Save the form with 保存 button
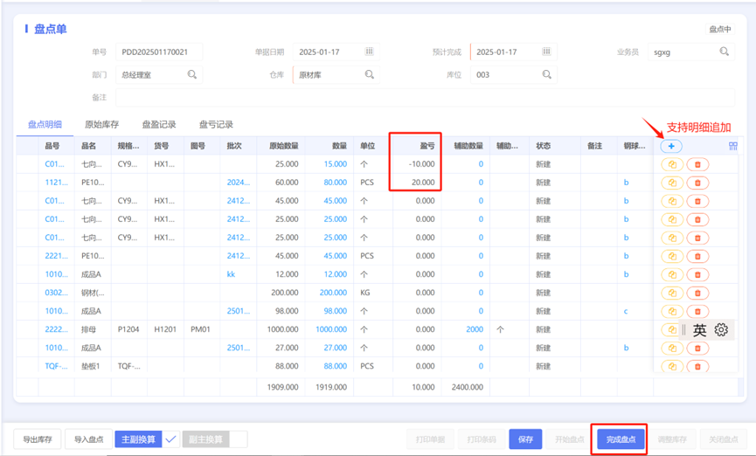This screenshot has height=456, width=756. click(x=525, y=439)
